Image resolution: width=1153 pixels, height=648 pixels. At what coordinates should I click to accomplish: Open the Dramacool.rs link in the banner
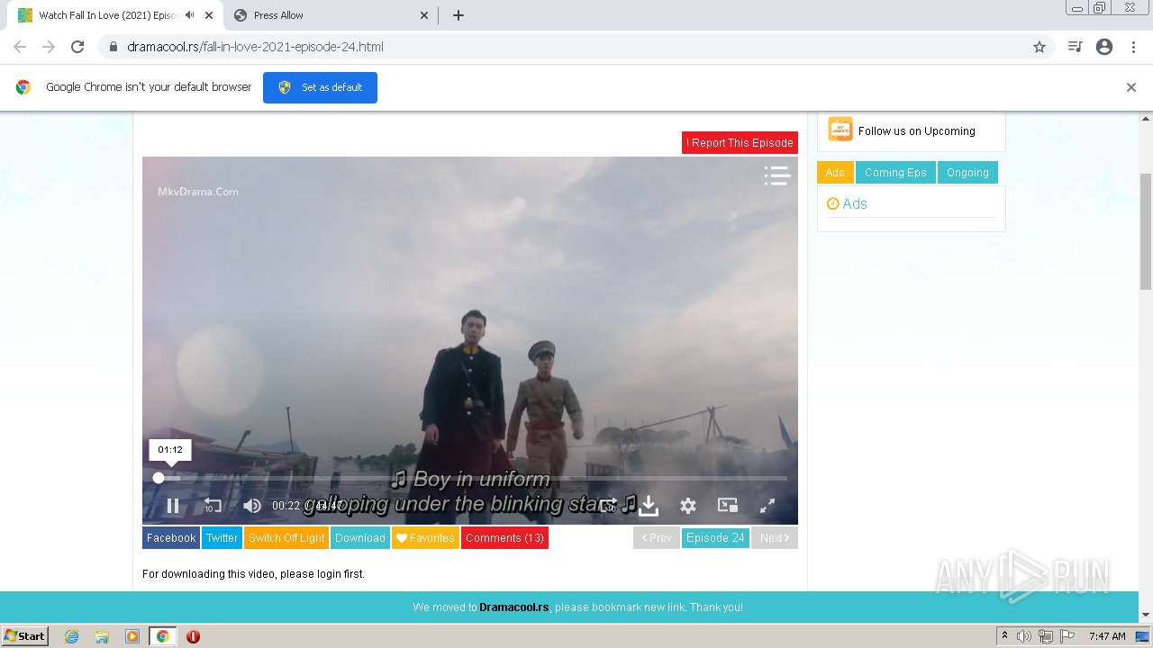coord(513,607)
